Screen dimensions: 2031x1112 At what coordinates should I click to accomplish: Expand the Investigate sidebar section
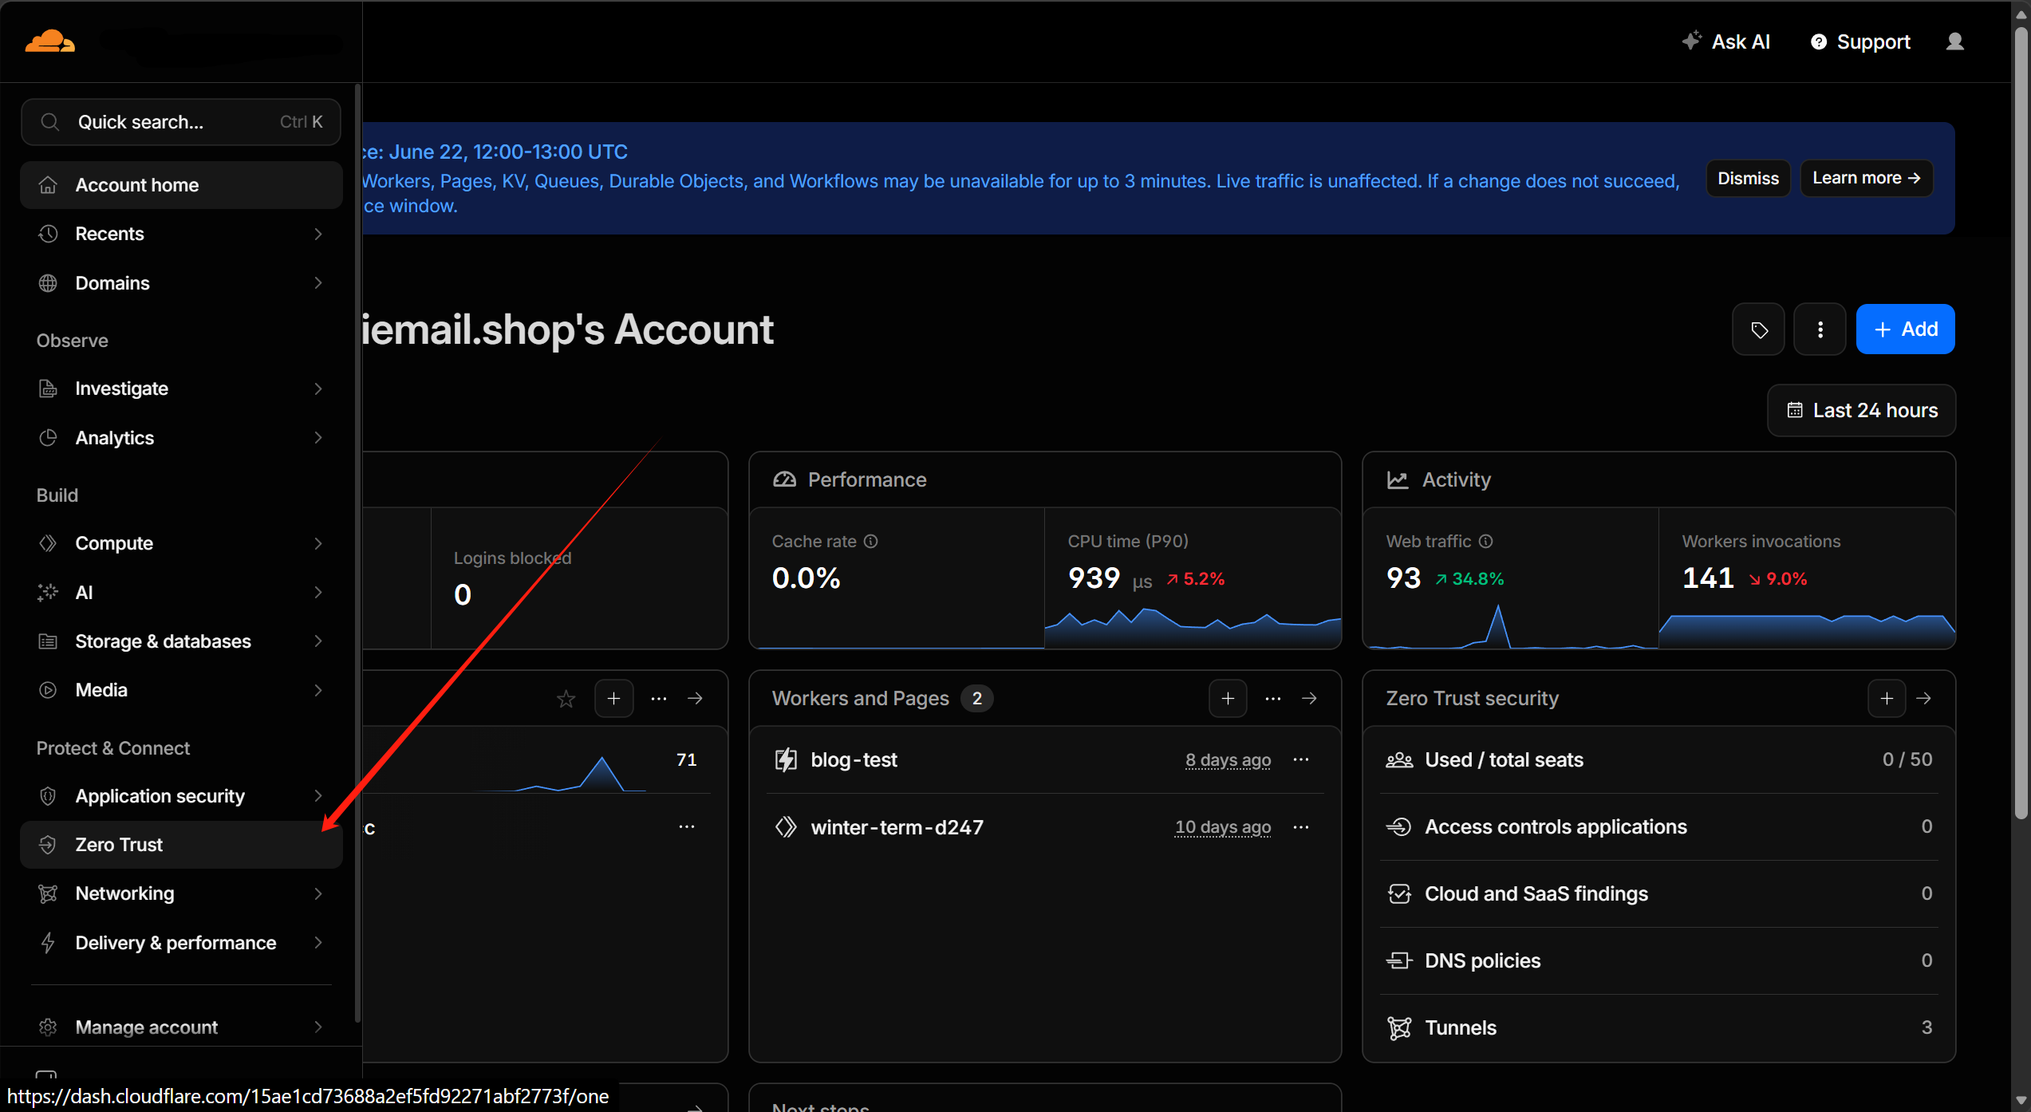(x=181, y=388)
